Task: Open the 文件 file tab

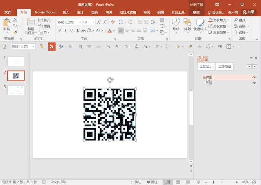Action: pyautogui.click(x=8, y=12)
